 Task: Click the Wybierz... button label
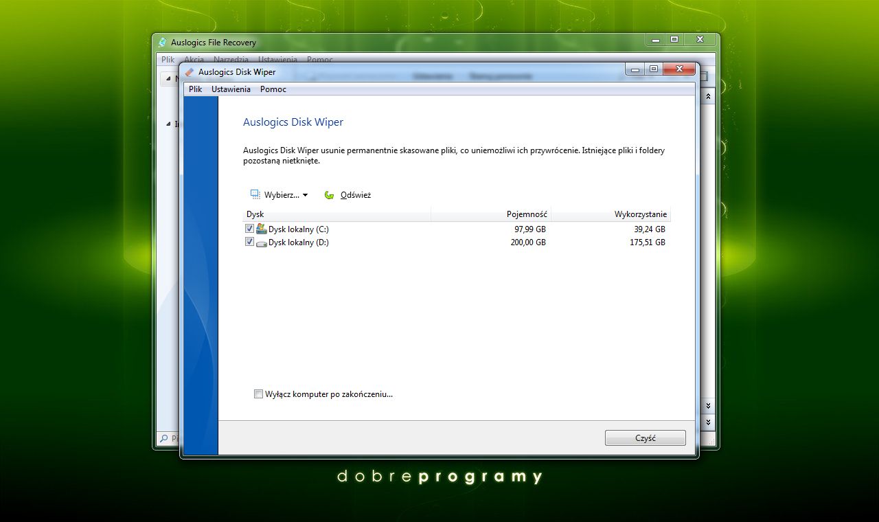[x=282, y=195]
